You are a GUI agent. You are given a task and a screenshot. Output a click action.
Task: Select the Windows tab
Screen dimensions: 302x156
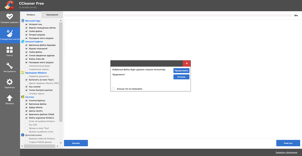click(31, 15)
